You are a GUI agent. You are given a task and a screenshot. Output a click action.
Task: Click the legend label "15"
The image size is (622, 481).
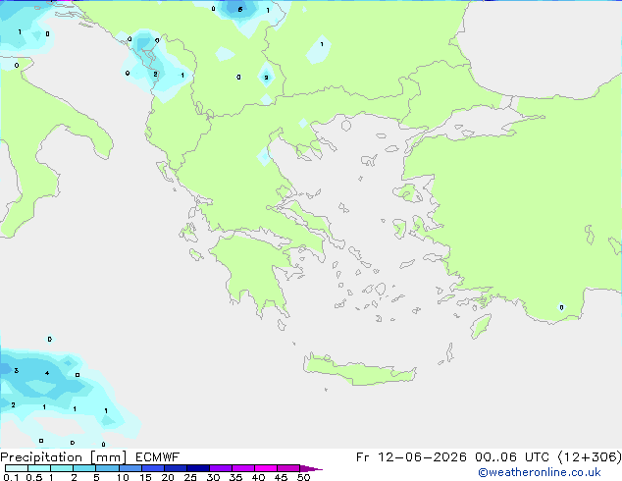pos(145,477)
